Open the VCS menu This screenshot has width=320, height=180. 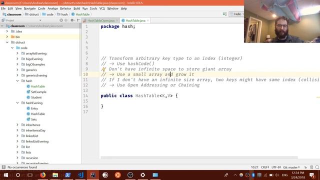tap(102, 8)
